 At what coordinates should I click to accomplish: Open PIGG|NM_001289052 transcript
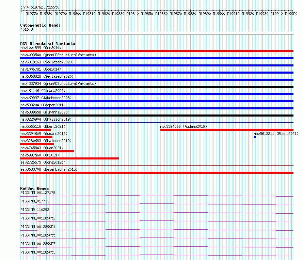[x=38, y=218]
